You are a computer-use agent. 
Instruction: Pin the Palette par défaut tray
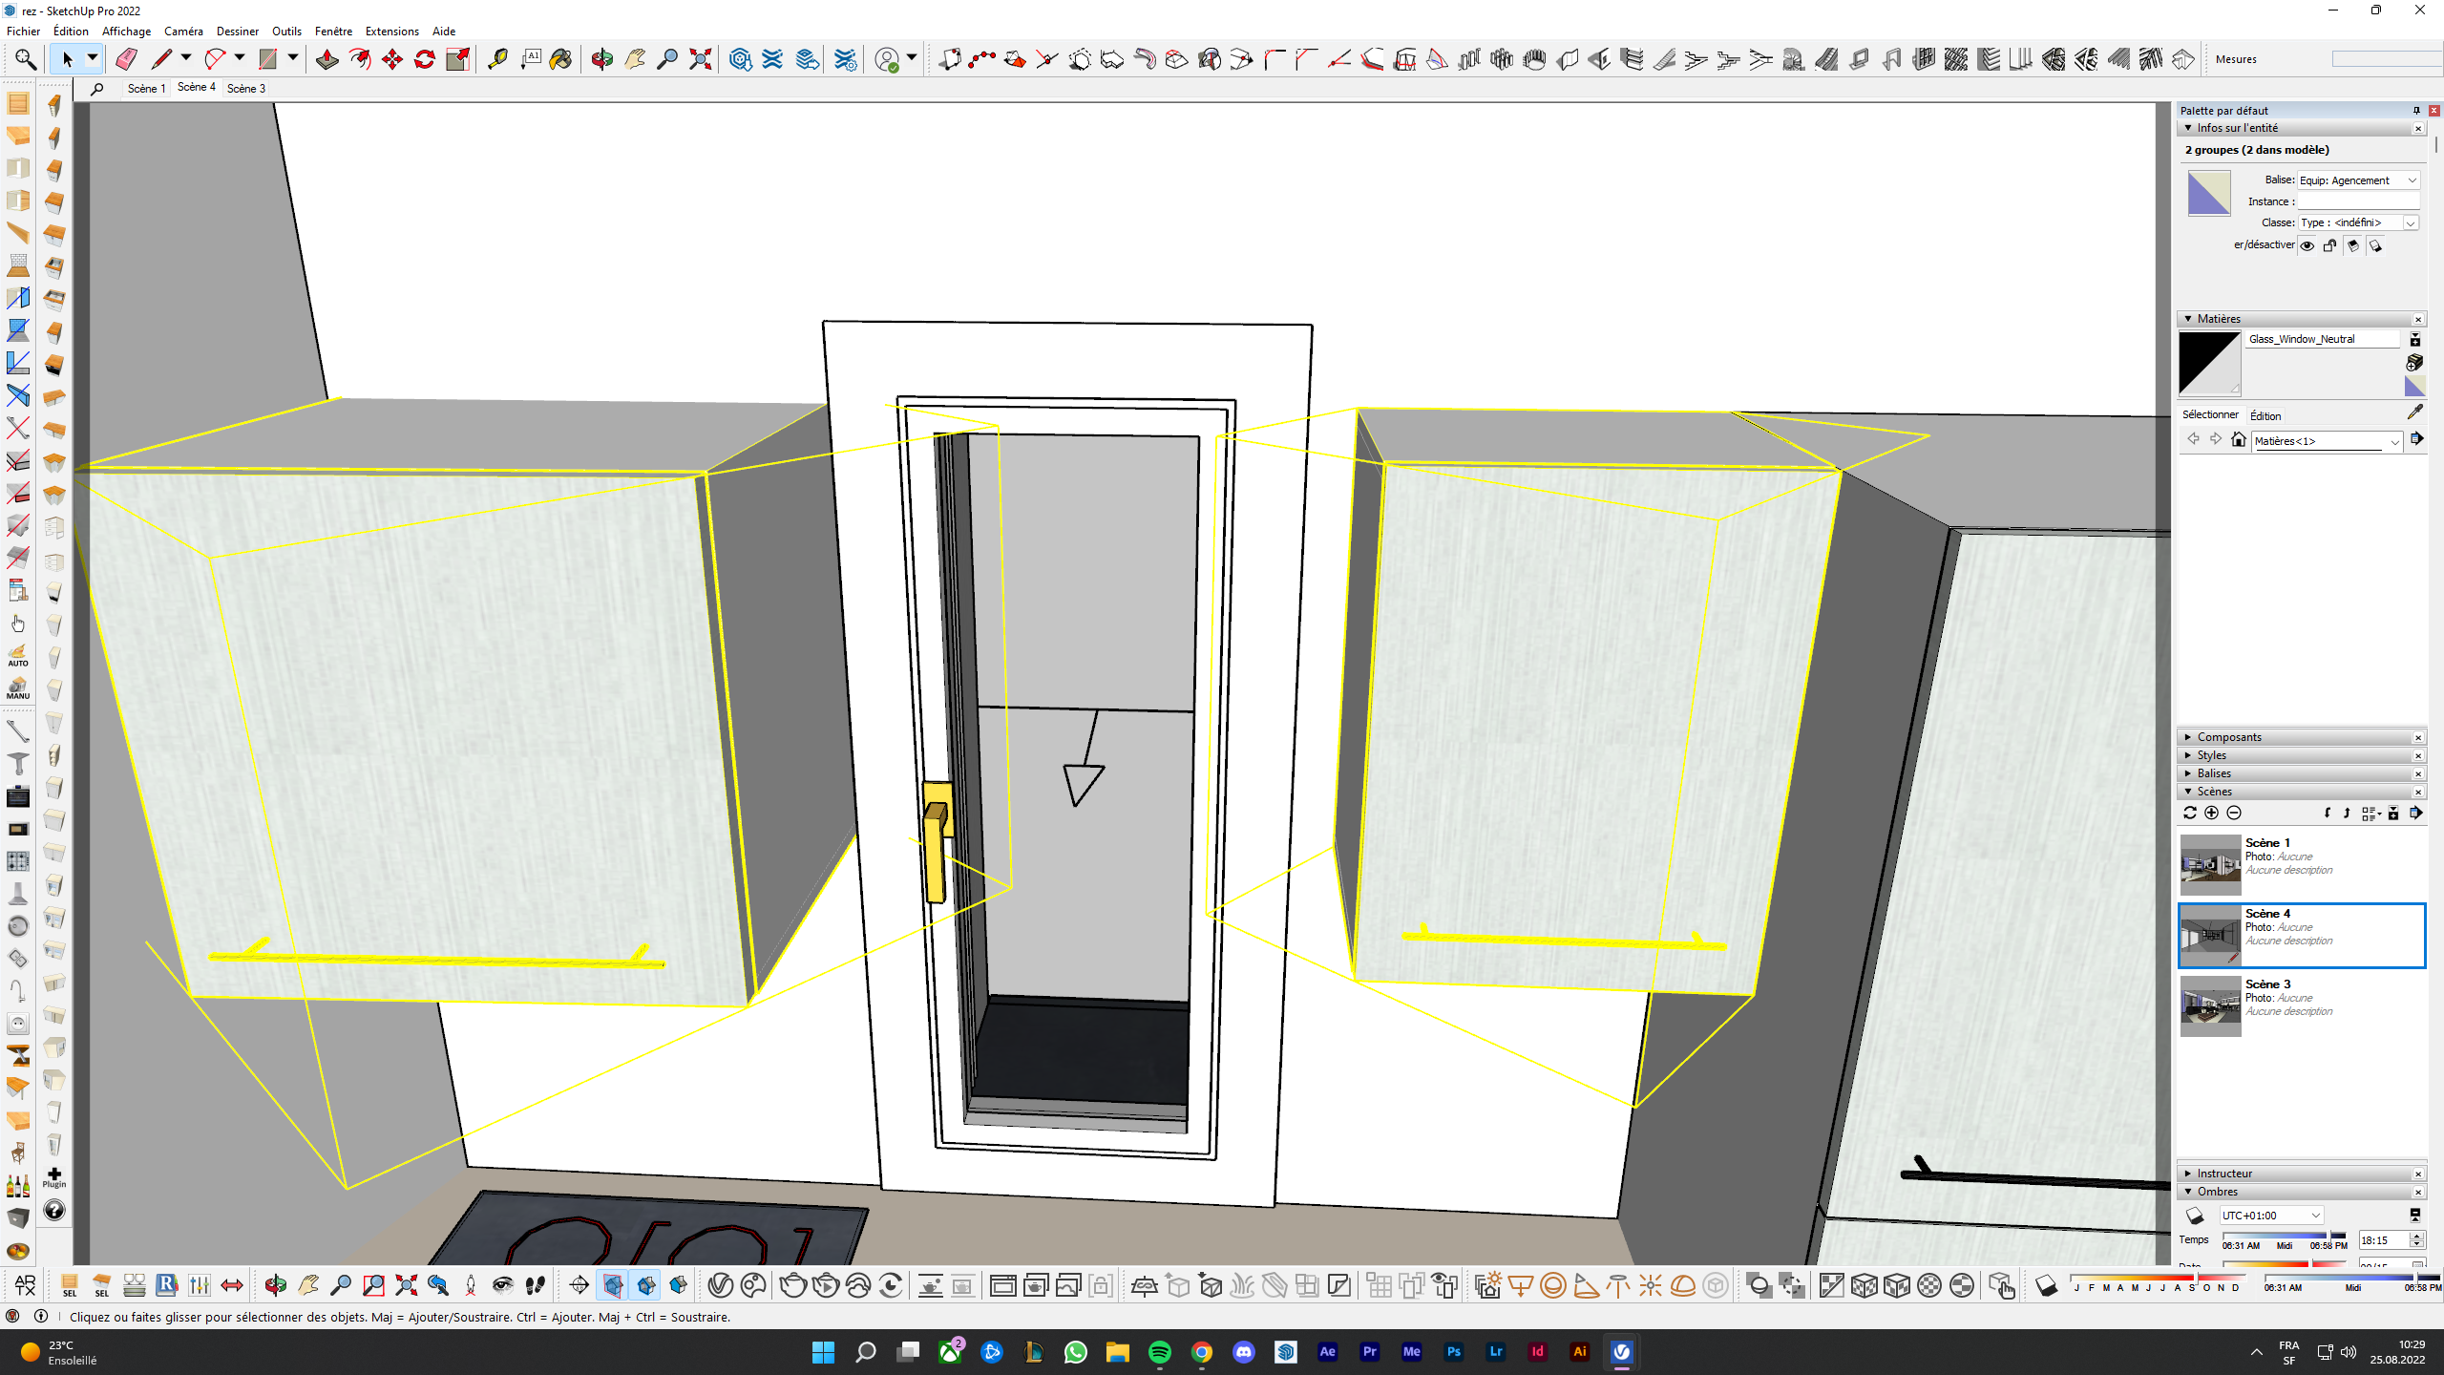tap(2416, 111)
